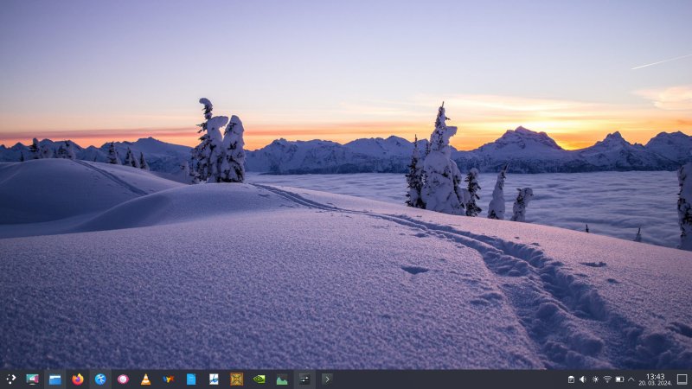Open VLC media player
The height and width of the screenshot is (389, 692).
(x=145, y=379)
